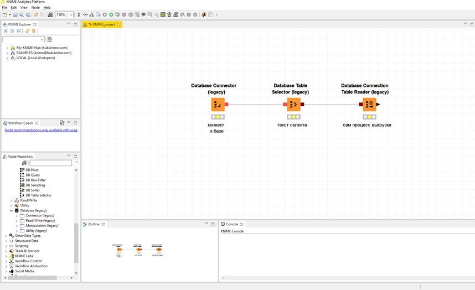The width and height of the screenshot is (475, 290).
Task: Toggle Link with Editor in KNIME Explorer
Action: tap(27, 31)
